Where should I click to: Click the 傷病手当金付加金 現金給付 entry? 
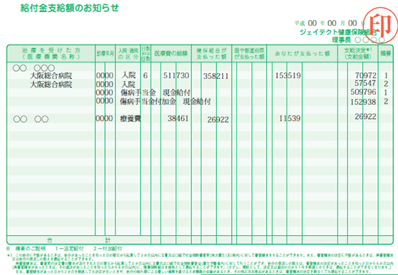165,102
